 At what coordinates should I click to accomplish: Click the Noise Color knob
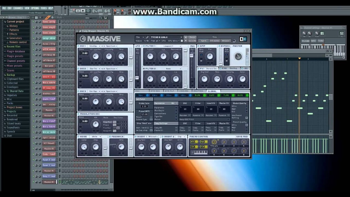pyautogui.click(x=84, y=147)
